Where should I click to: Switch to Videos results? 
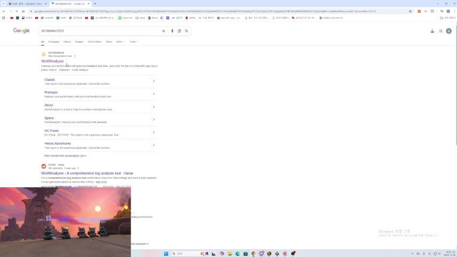tap(67, 42)
